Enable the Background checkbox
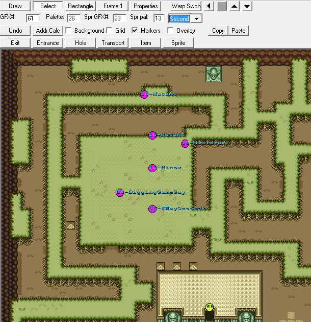311x322 pixels. tap(68, 31)
